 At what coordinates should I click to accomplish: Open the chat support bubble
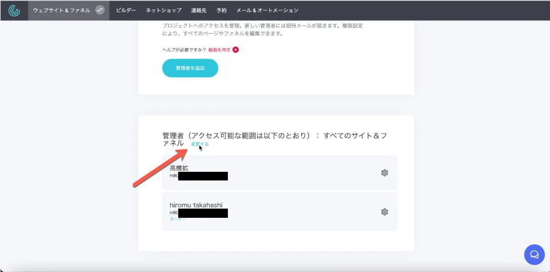point(534,254)
